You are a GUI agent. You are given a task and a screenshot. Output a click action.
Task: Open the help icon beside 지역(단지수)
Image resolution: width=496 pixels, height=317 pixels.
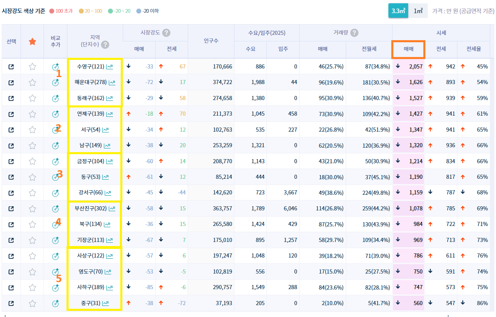106,45
